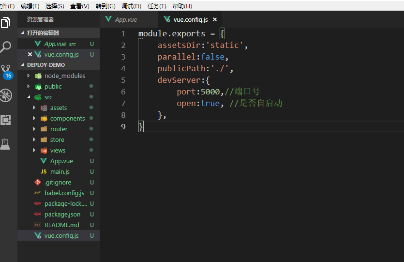Collapse the 打开的编辑器 section
404x262 pixels.
[22, 33]
